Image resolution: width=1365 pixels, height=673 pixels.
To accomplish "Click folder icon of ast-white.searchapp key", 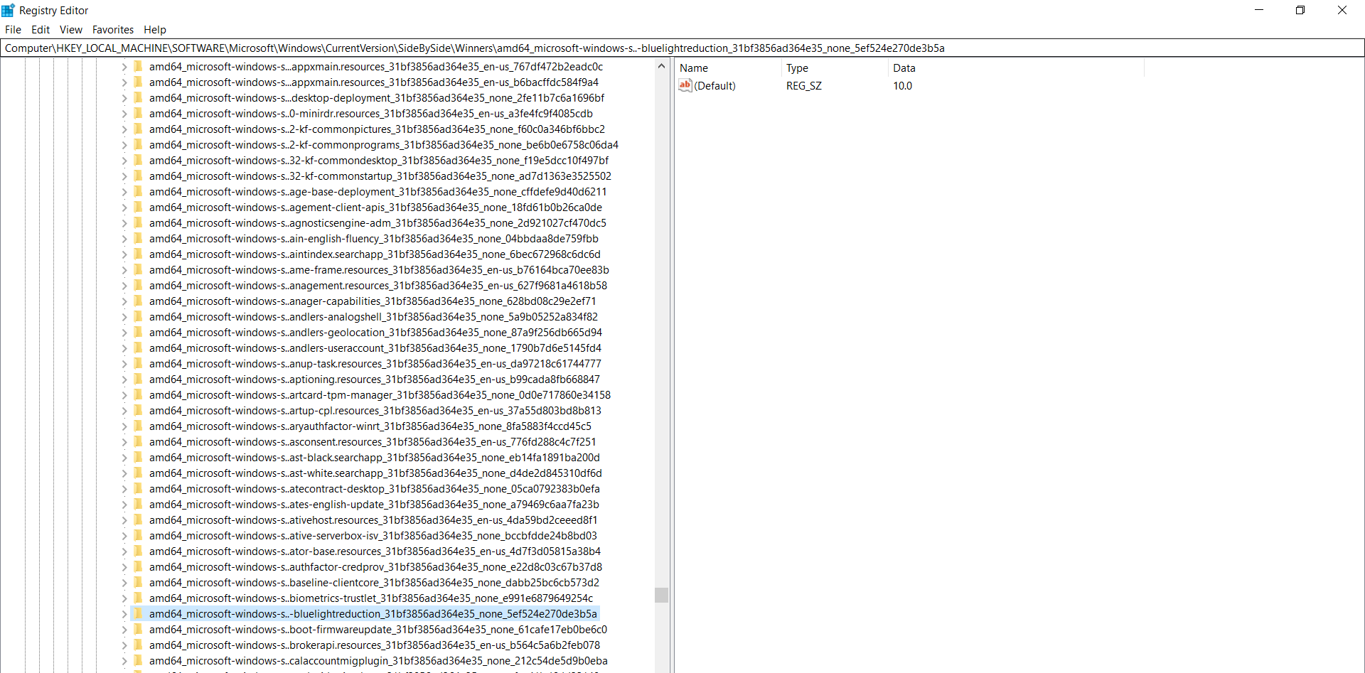I will click(138, 473).
